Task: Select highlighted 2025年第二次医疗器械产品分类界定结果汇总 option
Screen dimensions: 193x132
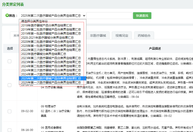Action: pos(51,78)
